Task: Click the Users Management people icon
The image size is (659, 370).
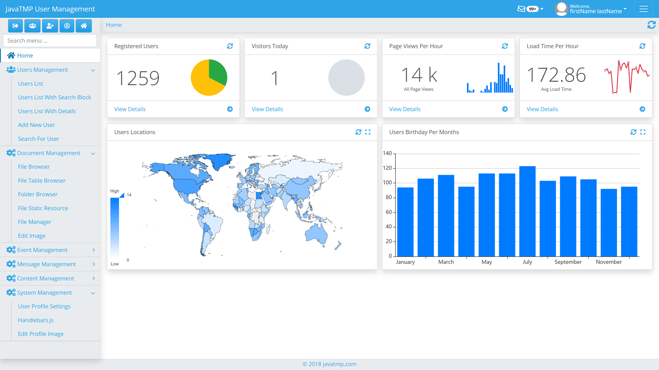Action: pos(11,70)
